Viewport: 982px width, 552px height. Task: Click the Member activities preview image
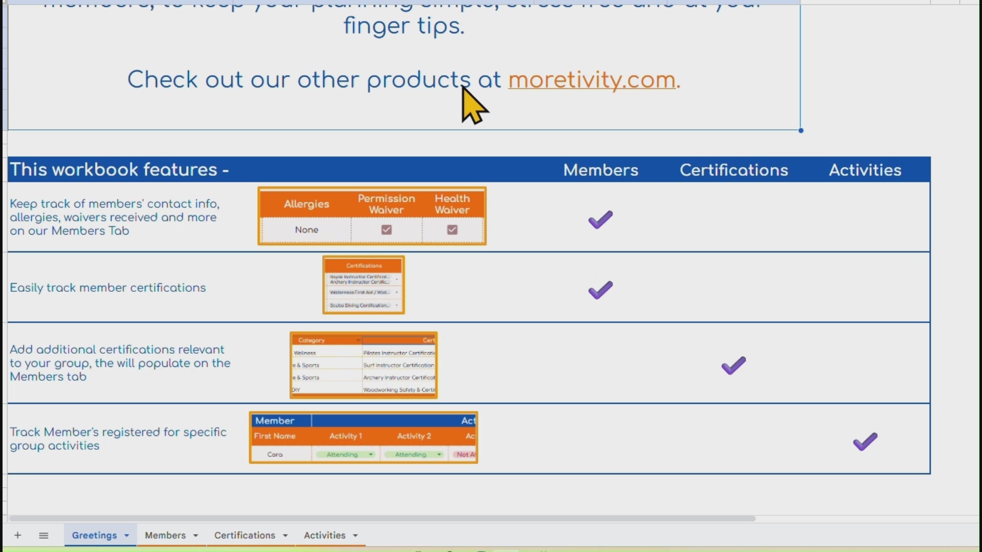364,438
